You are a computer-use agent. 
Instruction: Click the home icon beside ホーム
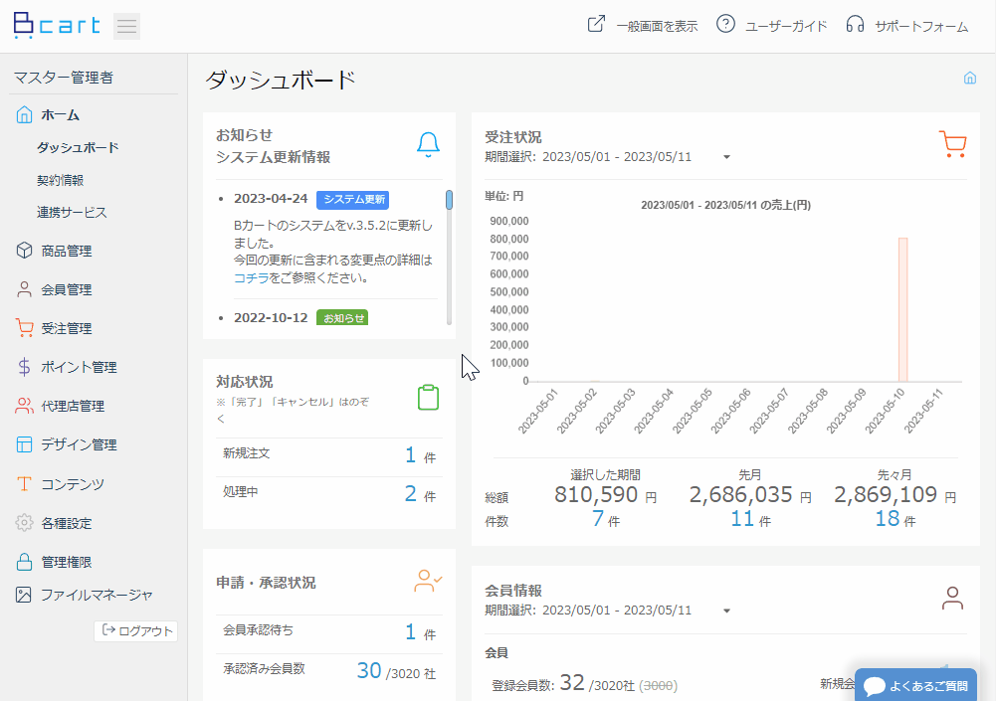click(x=24, y=115)
